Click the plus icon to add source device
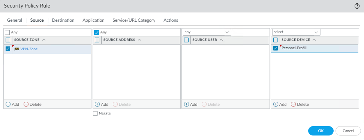The height and width of the screenshot is (140, 364). click(276, 104)
